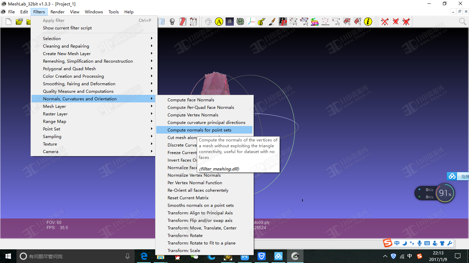Click the 91% performance gauge widget
The width and height of the screenshot is (469, 263).
tap(445, 193)
